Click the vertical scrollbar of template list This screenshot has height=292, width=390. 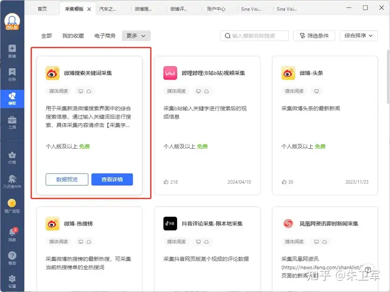pyautogui.click(x=388, y=77)
